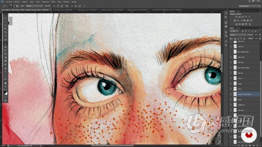Select the Pen tool
Viewport: 262px width, 147px height.
click(x=5, y=68)
